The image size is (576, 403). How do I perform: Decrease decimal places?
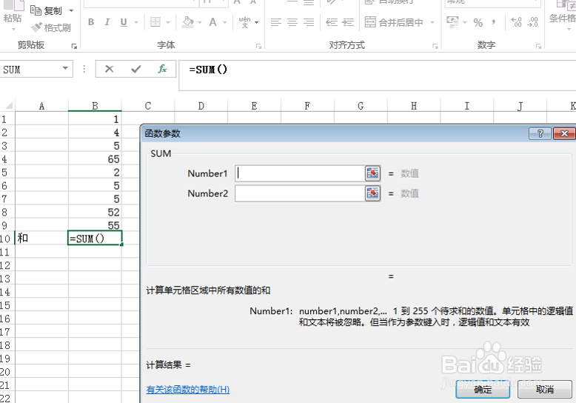[x=532, y=22]
